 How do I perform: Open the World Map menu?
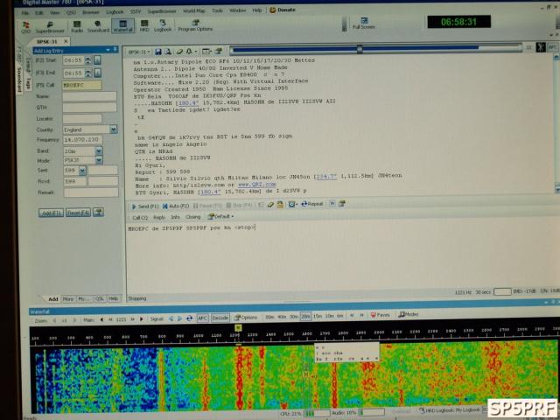[x=194, y=11]
